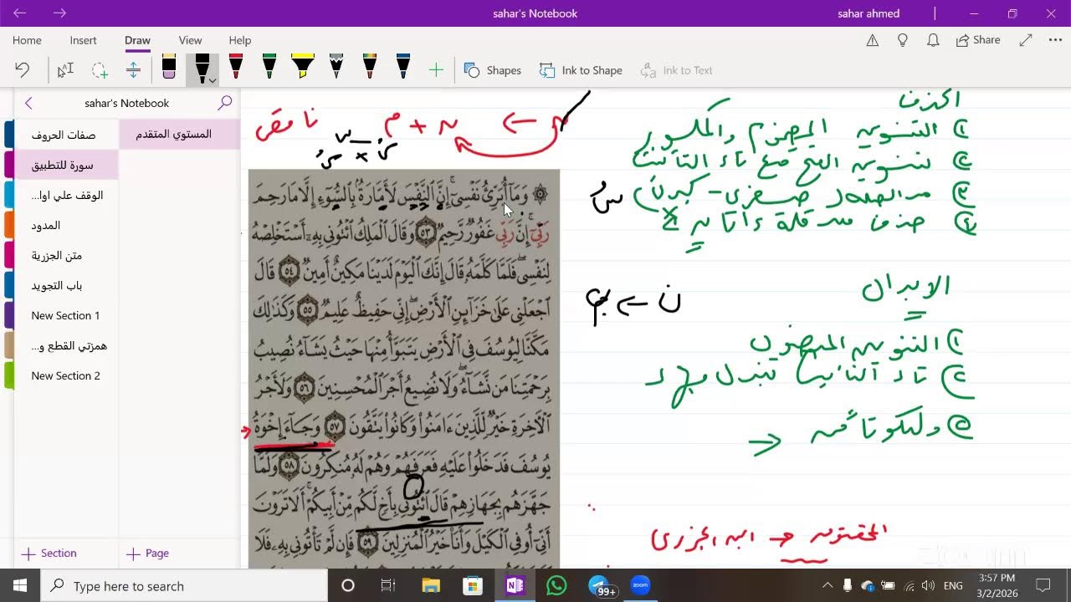Open the warning alert icon

click(872, 40)
